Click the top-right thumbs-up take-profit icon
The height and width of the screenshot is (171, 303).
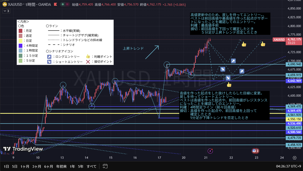(263, 44)
